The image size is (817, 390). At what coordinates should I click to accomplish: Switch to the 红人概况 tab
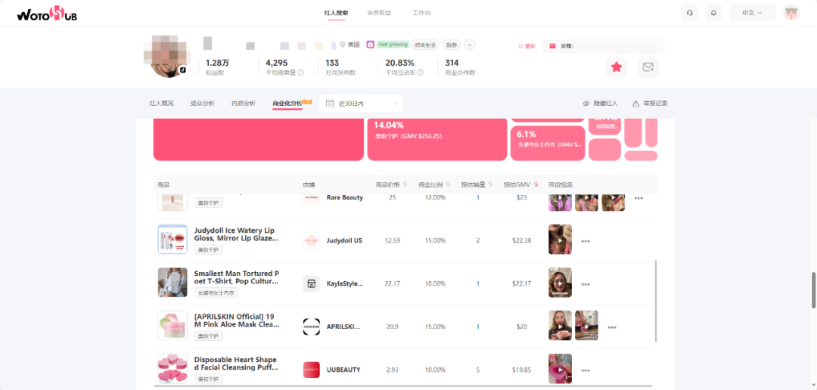click(x=161, y=103)
